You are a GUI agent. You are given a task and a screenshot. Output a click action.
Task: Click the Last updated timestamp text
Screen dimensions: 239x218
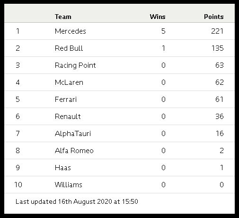[x=77, y=201]
